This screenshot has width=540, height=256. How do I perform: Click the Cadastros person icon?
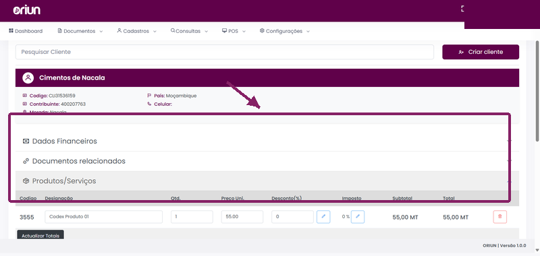click(x=119, y=30)
